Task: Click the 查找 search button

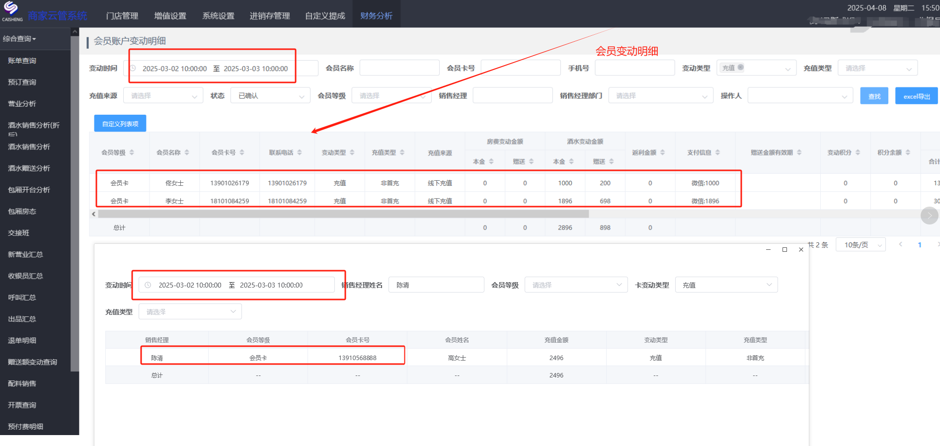Action: 874,96
